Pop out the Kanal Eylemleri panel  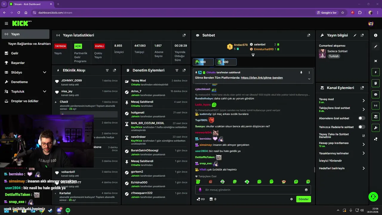(x=362, y=88)
